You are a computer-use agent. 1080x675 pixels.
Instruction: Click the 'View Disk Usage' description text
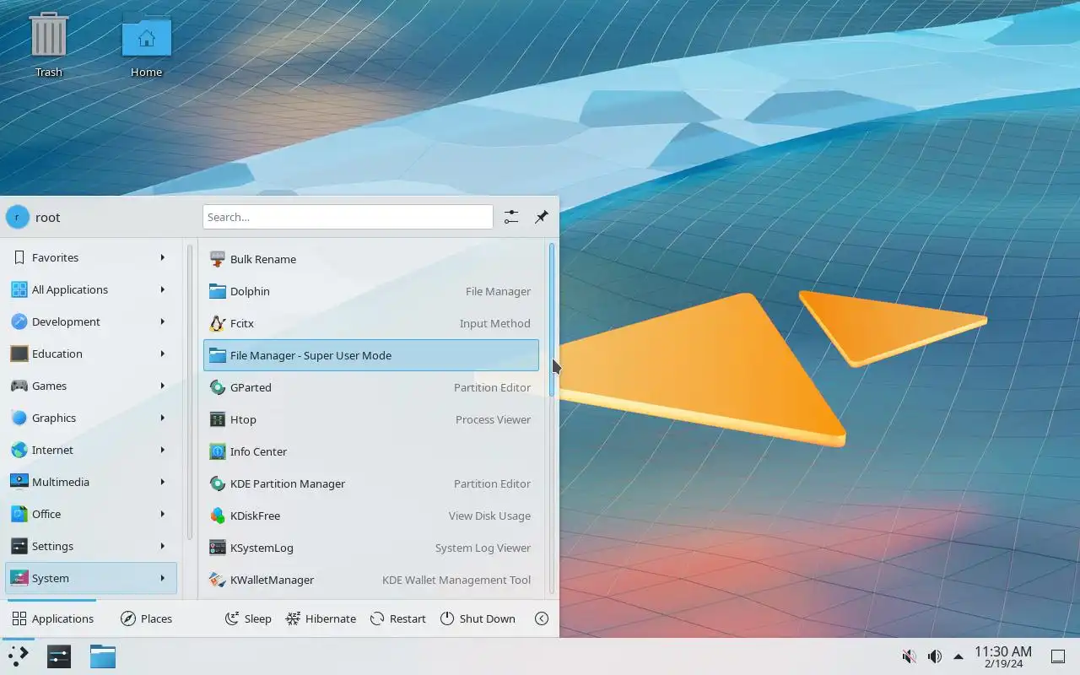[489, 516]
